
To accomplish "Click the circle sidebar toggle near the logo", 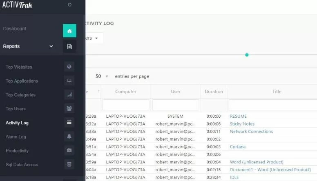I will (70, 4).
